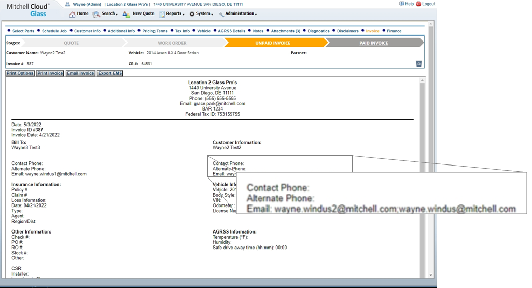Click the gear icon beside Partner row

[418, 64]
